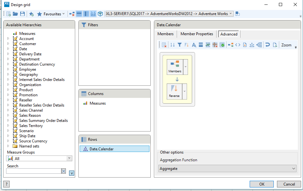Select Date.Calendar in the Rows panel
The image size is (303, 191).
[96, 148]
